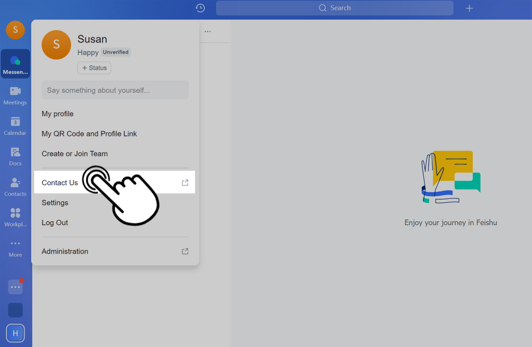Screen dimensions: 532x347
Task: Click the 'Say something about yourself' field
Action: (115, 90)
